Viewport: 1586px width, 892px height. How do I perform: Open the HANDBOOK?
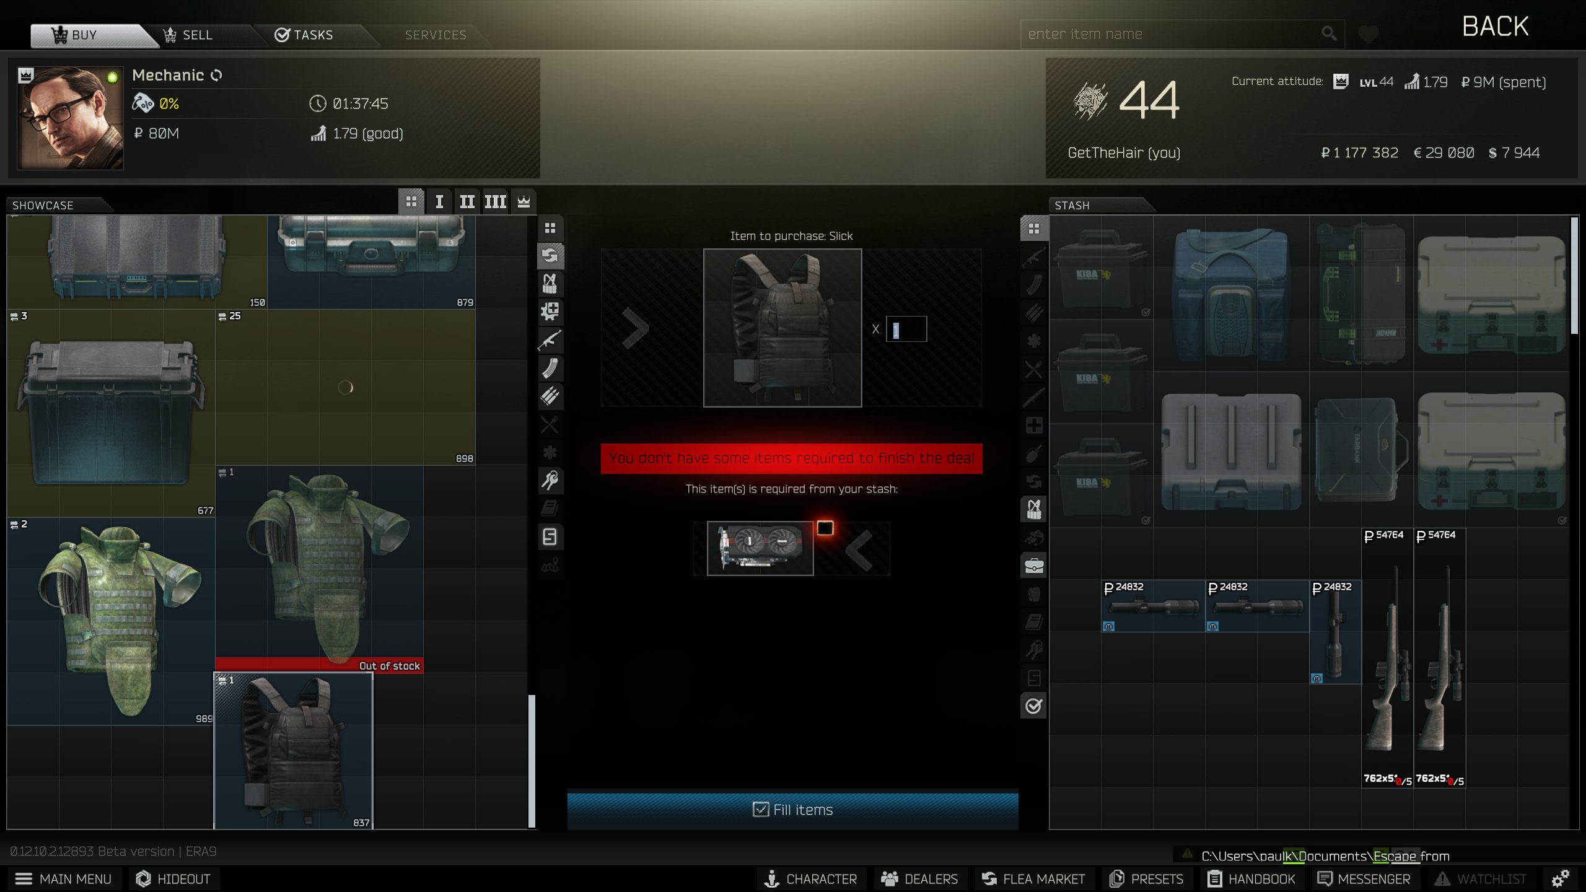click(1251, 879)
